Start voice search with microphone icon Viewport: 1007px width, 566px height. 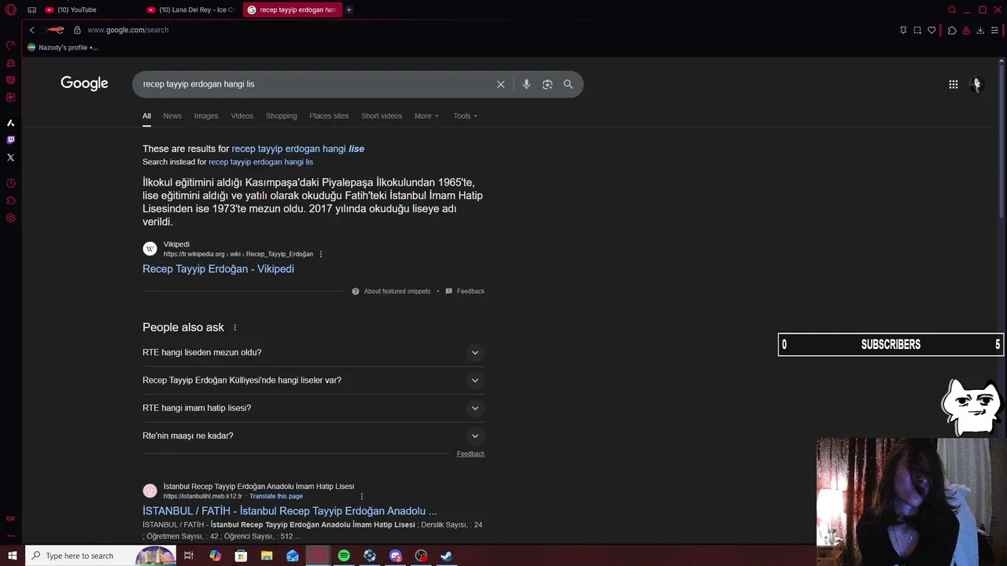coord(526,84)
